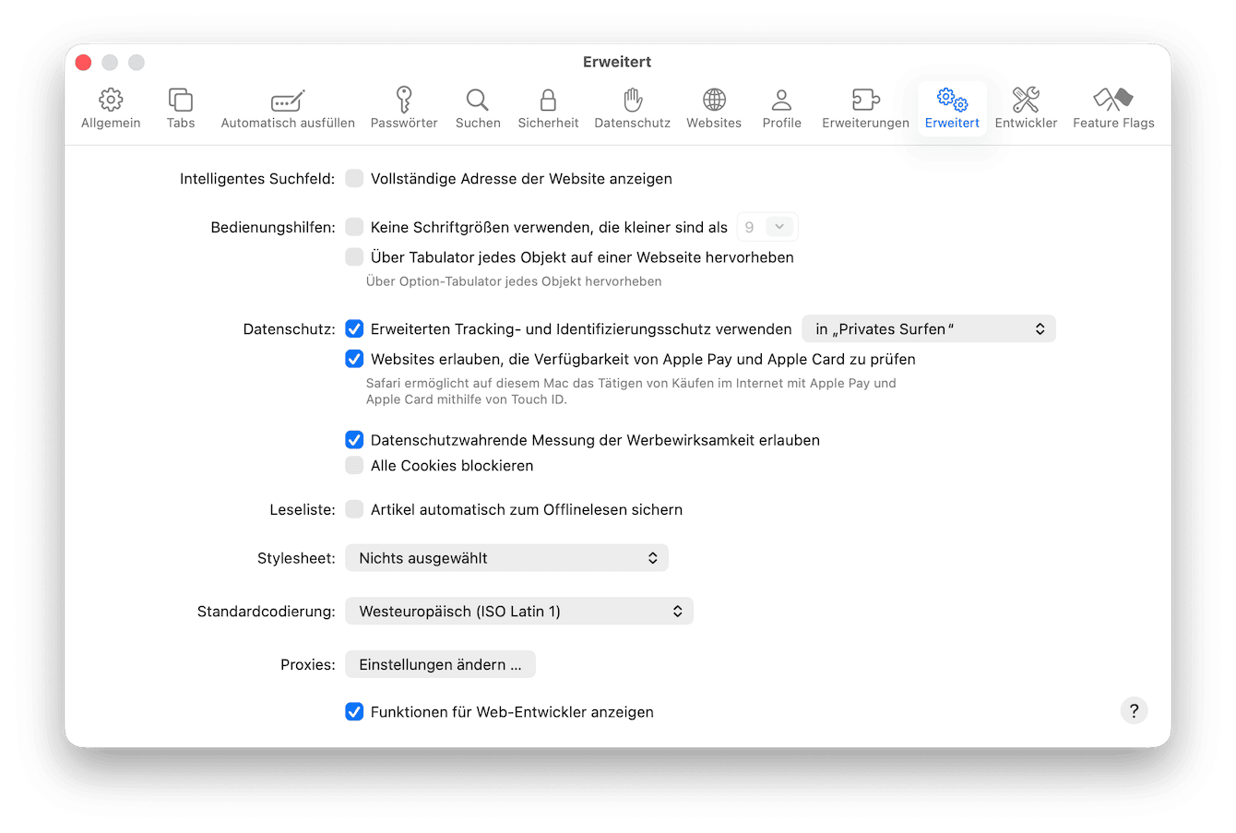Switch to the Profile tab
Screen dimensions: 1236x833
click(x=781, y=101)
